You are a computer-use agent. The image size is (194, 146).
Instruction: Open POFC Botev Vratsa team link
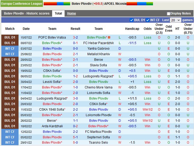52,37
